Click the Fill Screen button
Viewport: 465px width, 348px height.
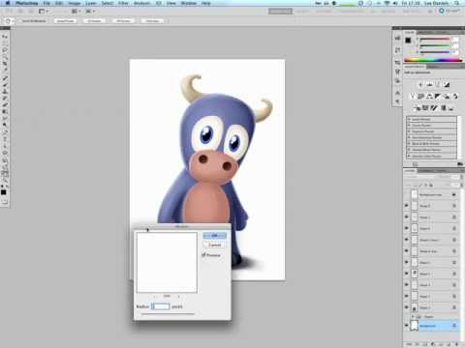[x=123, y=21]
